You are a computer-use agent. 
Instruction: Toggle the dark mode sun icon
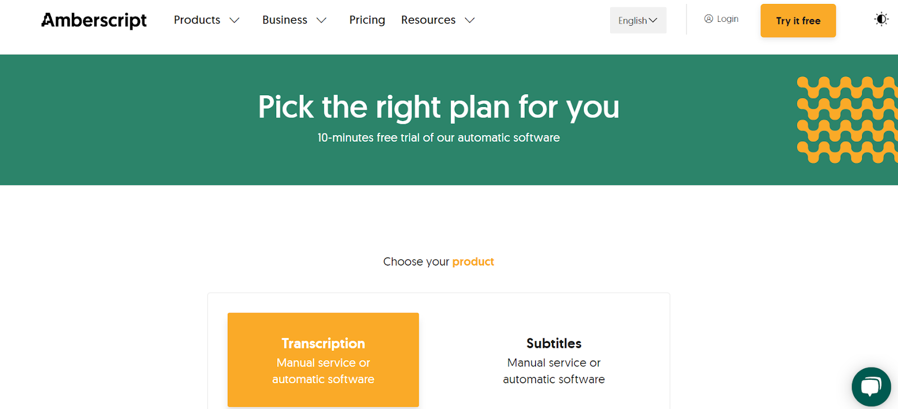881,20
